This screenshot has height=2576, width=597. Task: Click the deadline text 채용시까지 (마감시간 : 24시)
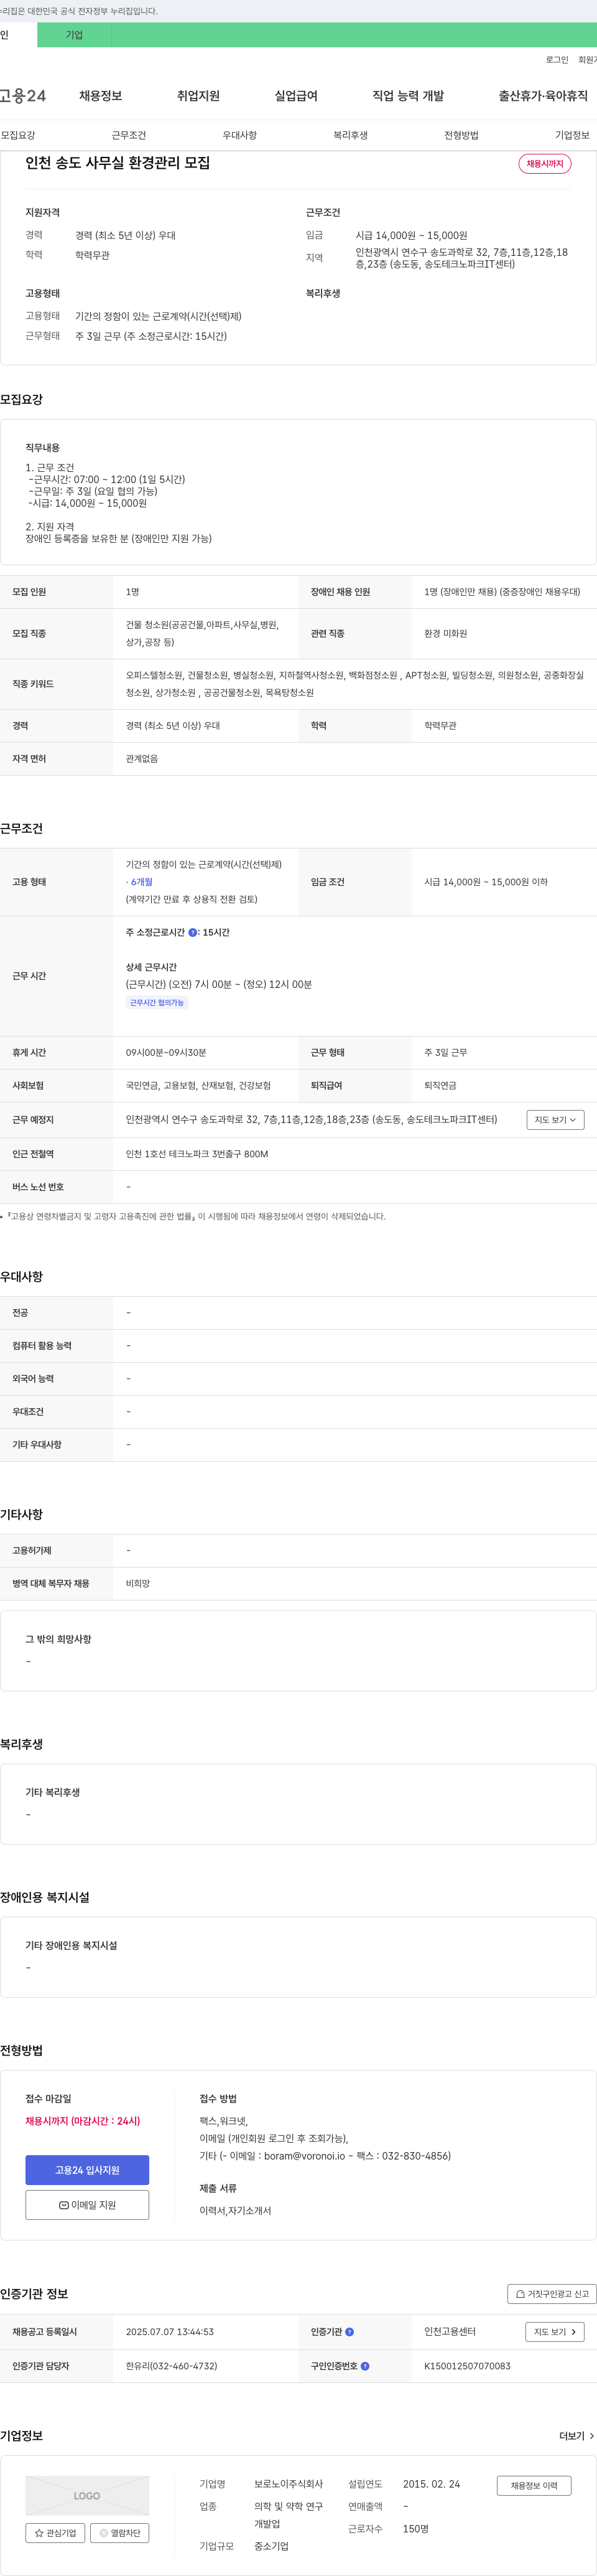(83, 2121)
